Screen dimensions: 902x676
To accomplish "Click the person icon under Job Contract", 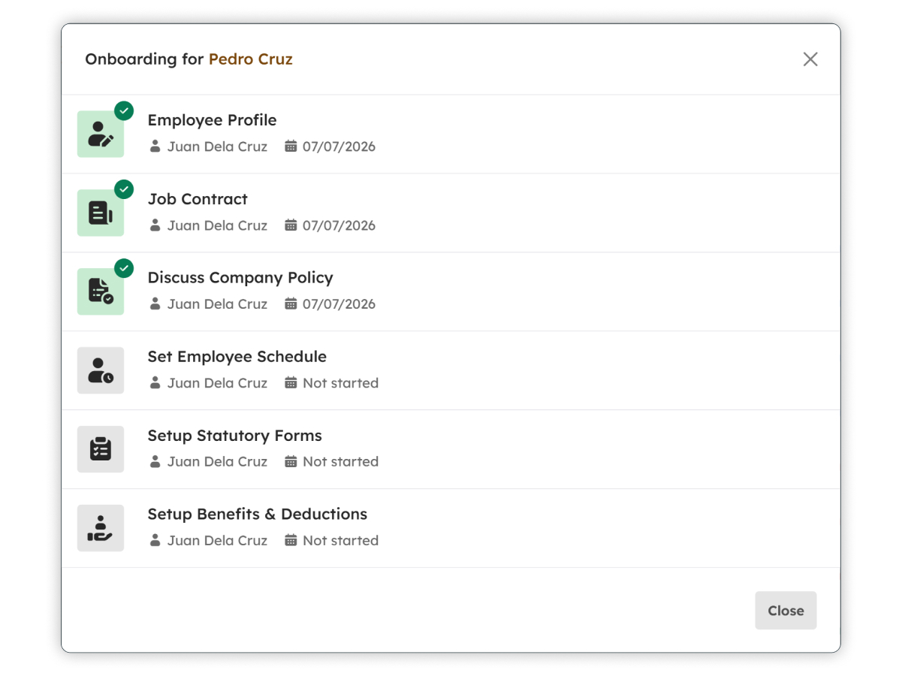I will click(x=155, y=225).
